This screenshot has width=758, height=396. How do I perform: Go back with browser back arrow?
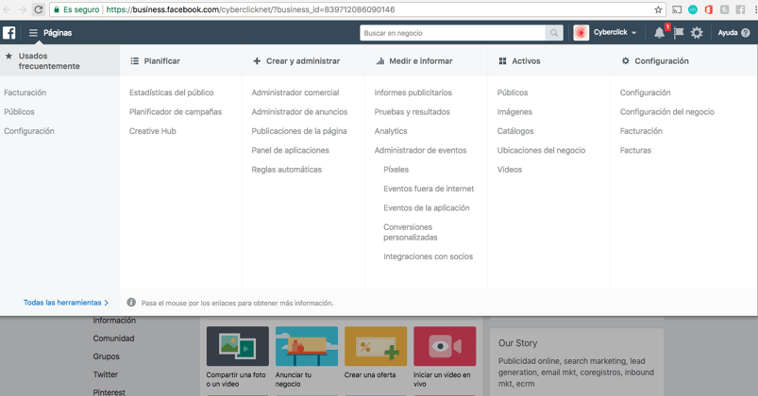pyautogui.click(x=7, y=9)
